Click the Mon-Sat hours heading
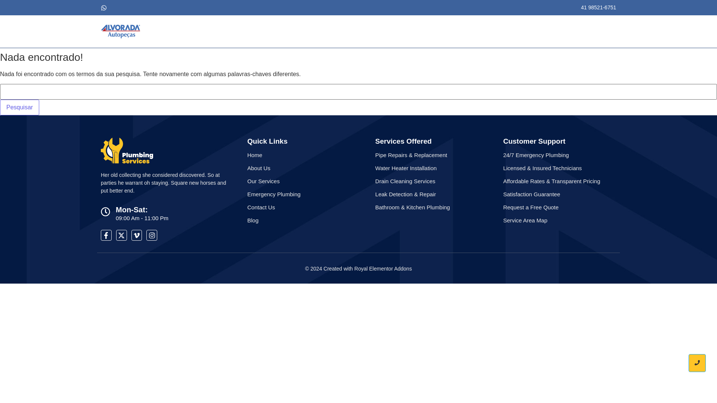The width and height of the screenshot is (717, 403). [132, 210]
